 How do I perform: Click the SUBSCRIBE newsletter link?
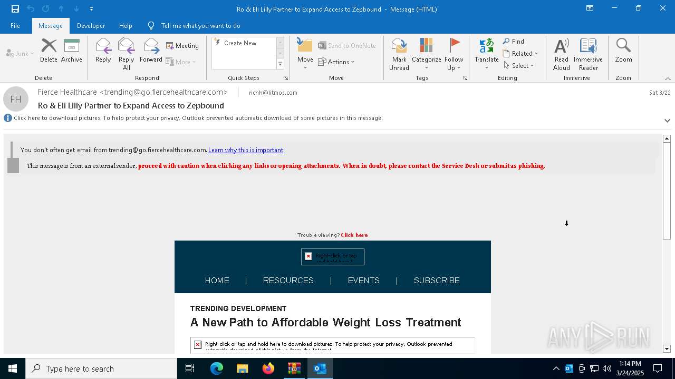[x=437, y=281]
